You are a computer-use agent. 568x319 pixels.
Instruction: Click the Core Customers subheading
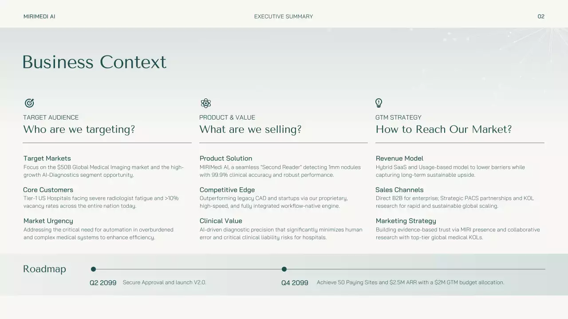click(x=48, y=190)
